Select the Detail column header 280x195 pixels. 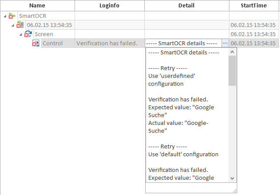point(187,6)
